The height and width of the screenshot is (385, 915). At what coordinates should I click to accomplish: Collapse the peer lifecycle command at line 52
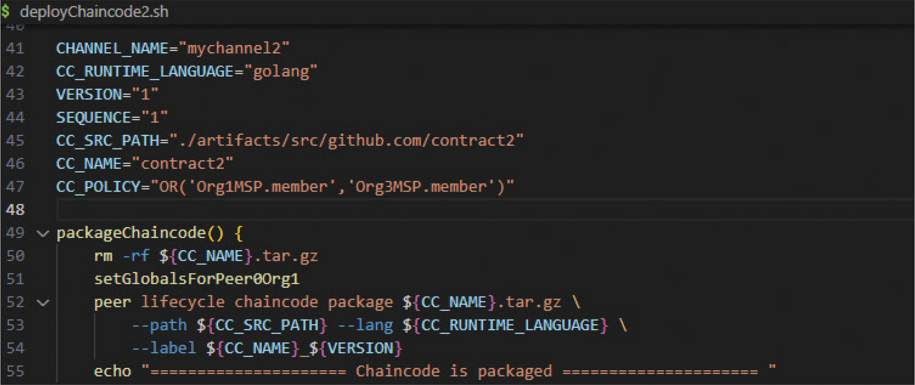click(43, 303)
